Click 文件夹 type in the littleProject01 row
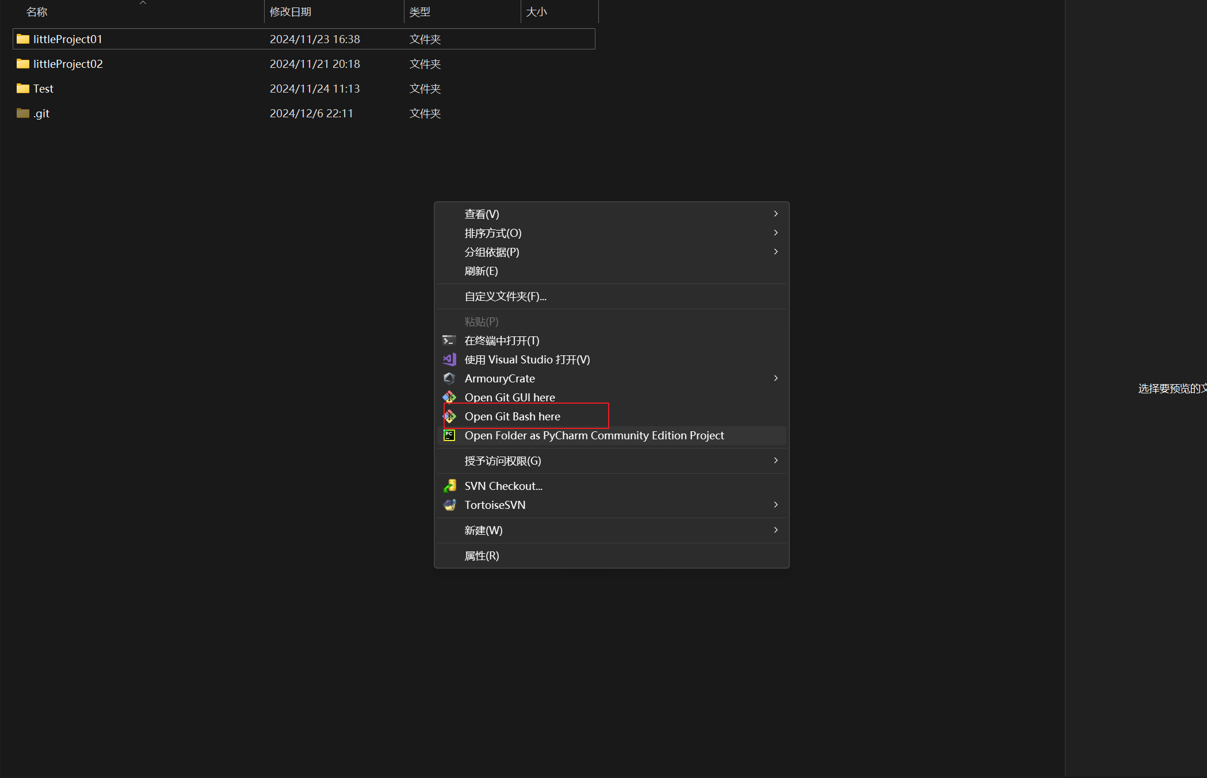 pyautogui.click(x=425, y=39)
